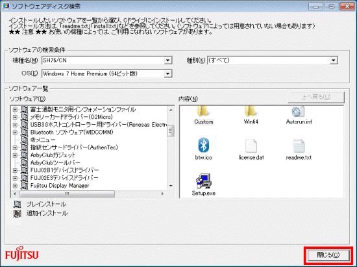Open the Custom folder icon

tap(203, 111)
